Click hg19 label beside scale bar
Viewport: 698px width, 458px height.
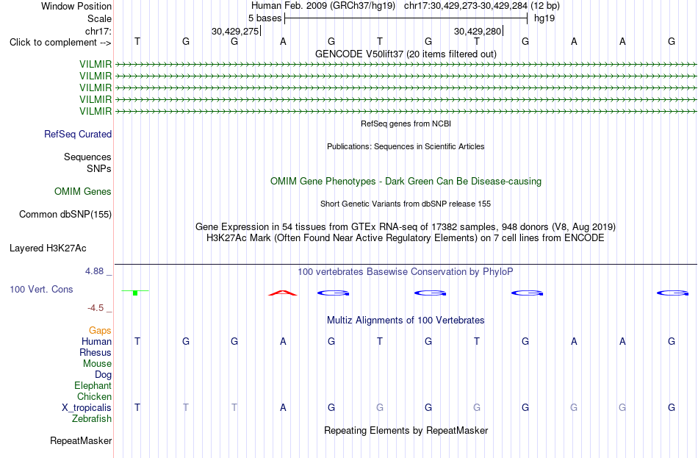tap(544, 18)
